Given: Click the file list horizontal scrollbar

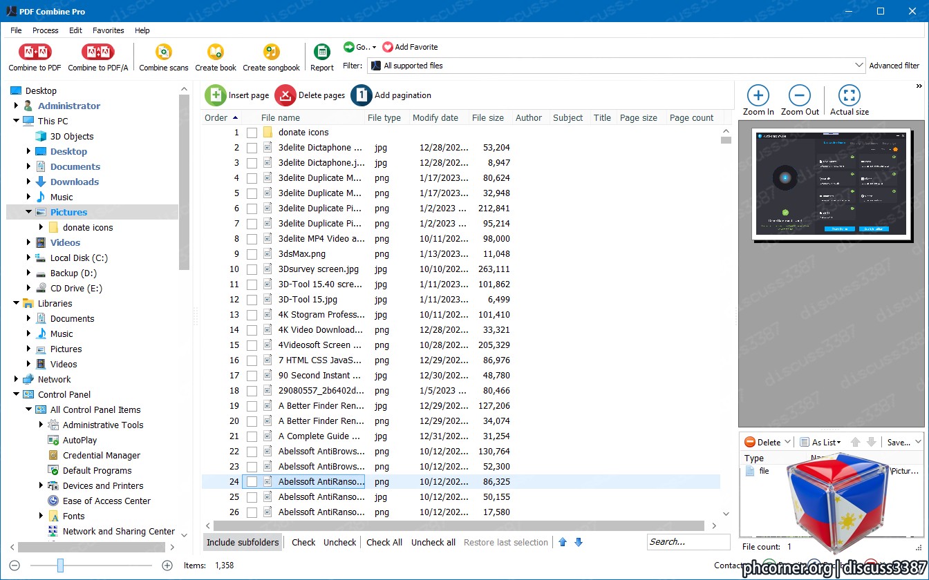Looking at the screenshot, I should coord(460,525).
